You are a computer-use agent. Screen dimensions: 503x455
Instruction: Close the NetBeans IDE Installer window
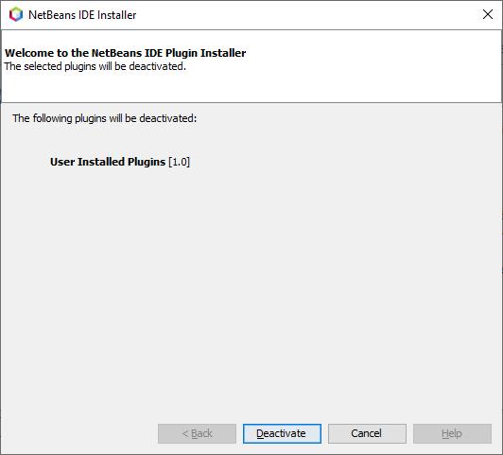(x=488, y=14)
